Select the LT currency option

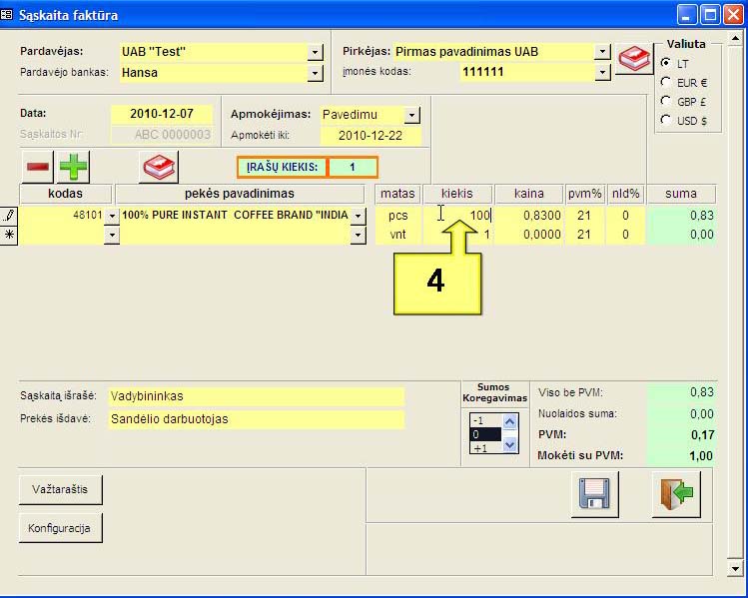[666, 63]
